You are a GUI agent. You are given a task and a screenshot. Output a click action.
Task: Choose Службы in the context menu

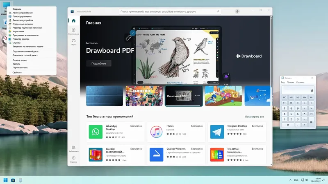click(x=16, y=43)
